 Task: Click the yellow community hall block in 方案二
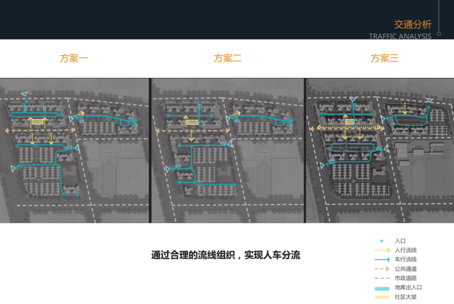(192, 122)
